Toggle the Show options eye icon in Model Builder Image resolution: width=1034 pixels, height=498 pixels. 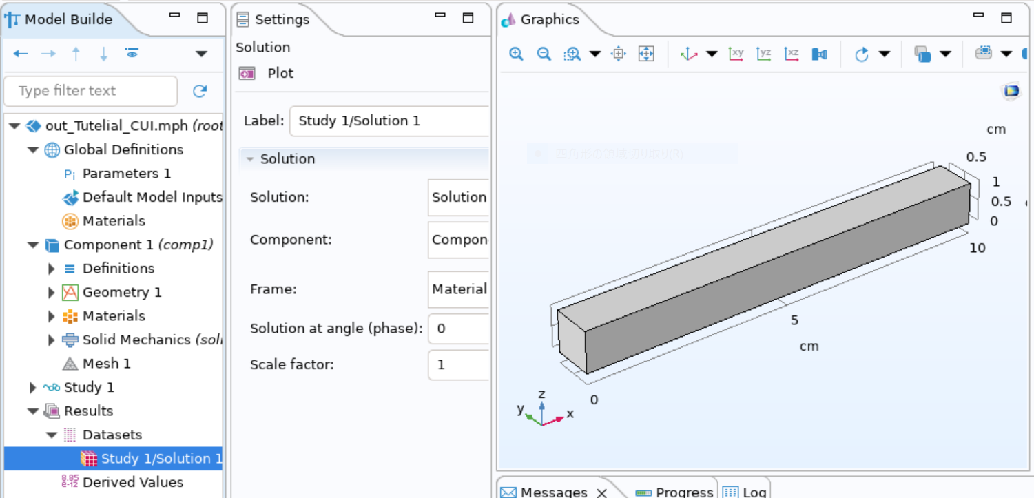tap(133, 53)
